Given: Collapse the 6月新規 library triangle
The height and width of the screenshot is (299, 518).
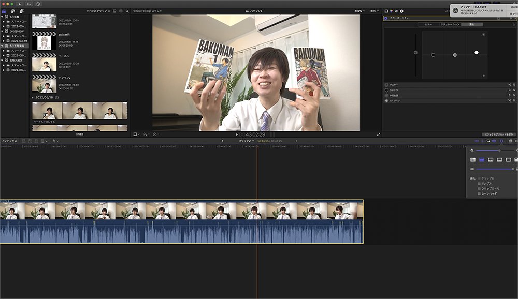Looking at the screenshot, I should point(2,17).
